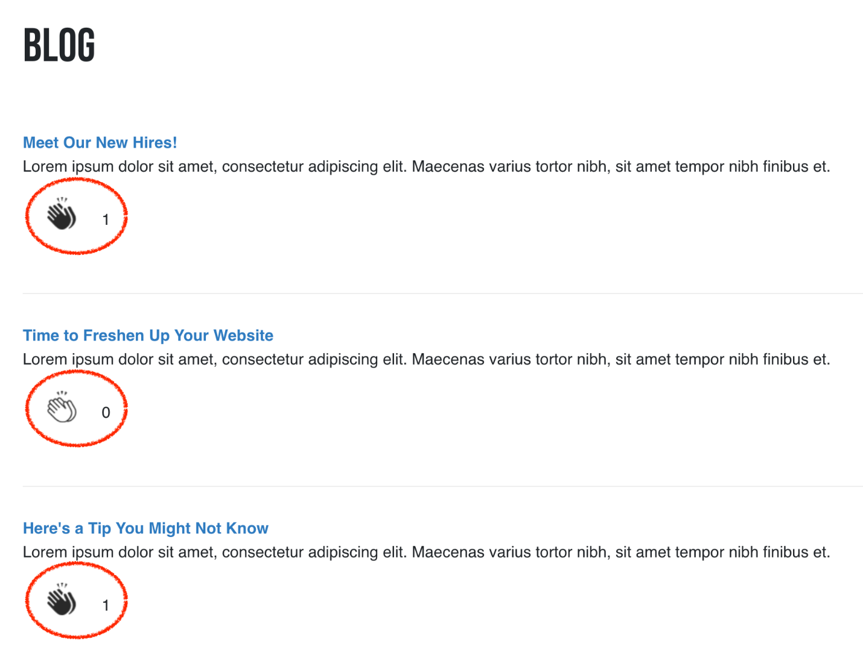Click the divider line below the second post
The image size is (863, 651).
(x=442, y=486)
